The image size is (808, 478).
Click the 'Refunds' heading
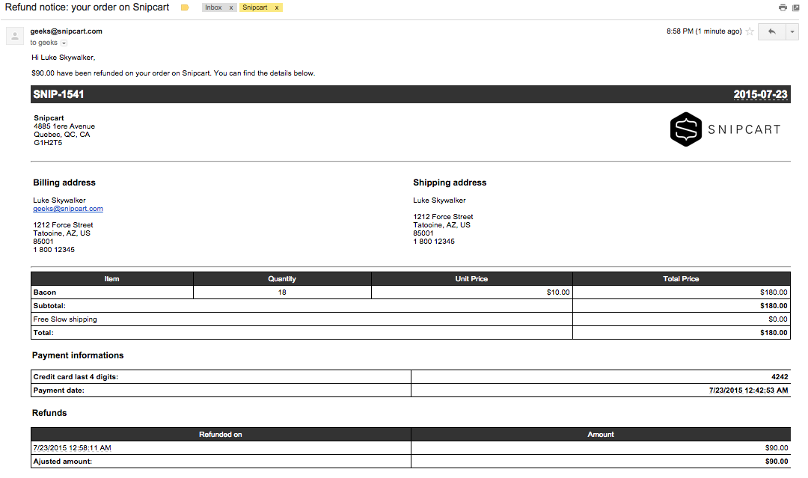point(49,413)
